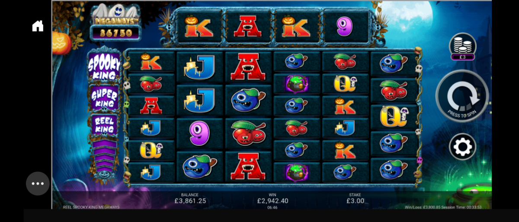Viewport: 519px width, 222px height.
Task: Click the green cauldron symbol at fourth reel bottom
Action: [x=296, y=172]
